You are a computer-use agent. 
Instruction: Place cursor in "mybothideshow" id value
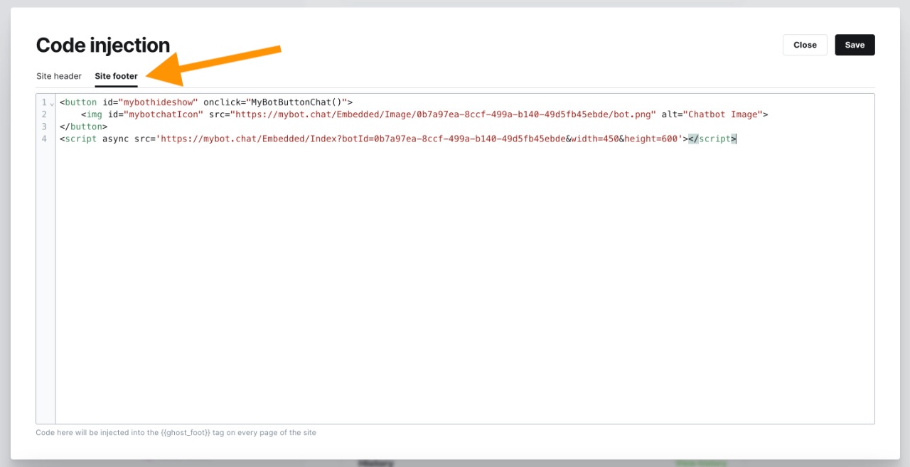coord(158,102)
